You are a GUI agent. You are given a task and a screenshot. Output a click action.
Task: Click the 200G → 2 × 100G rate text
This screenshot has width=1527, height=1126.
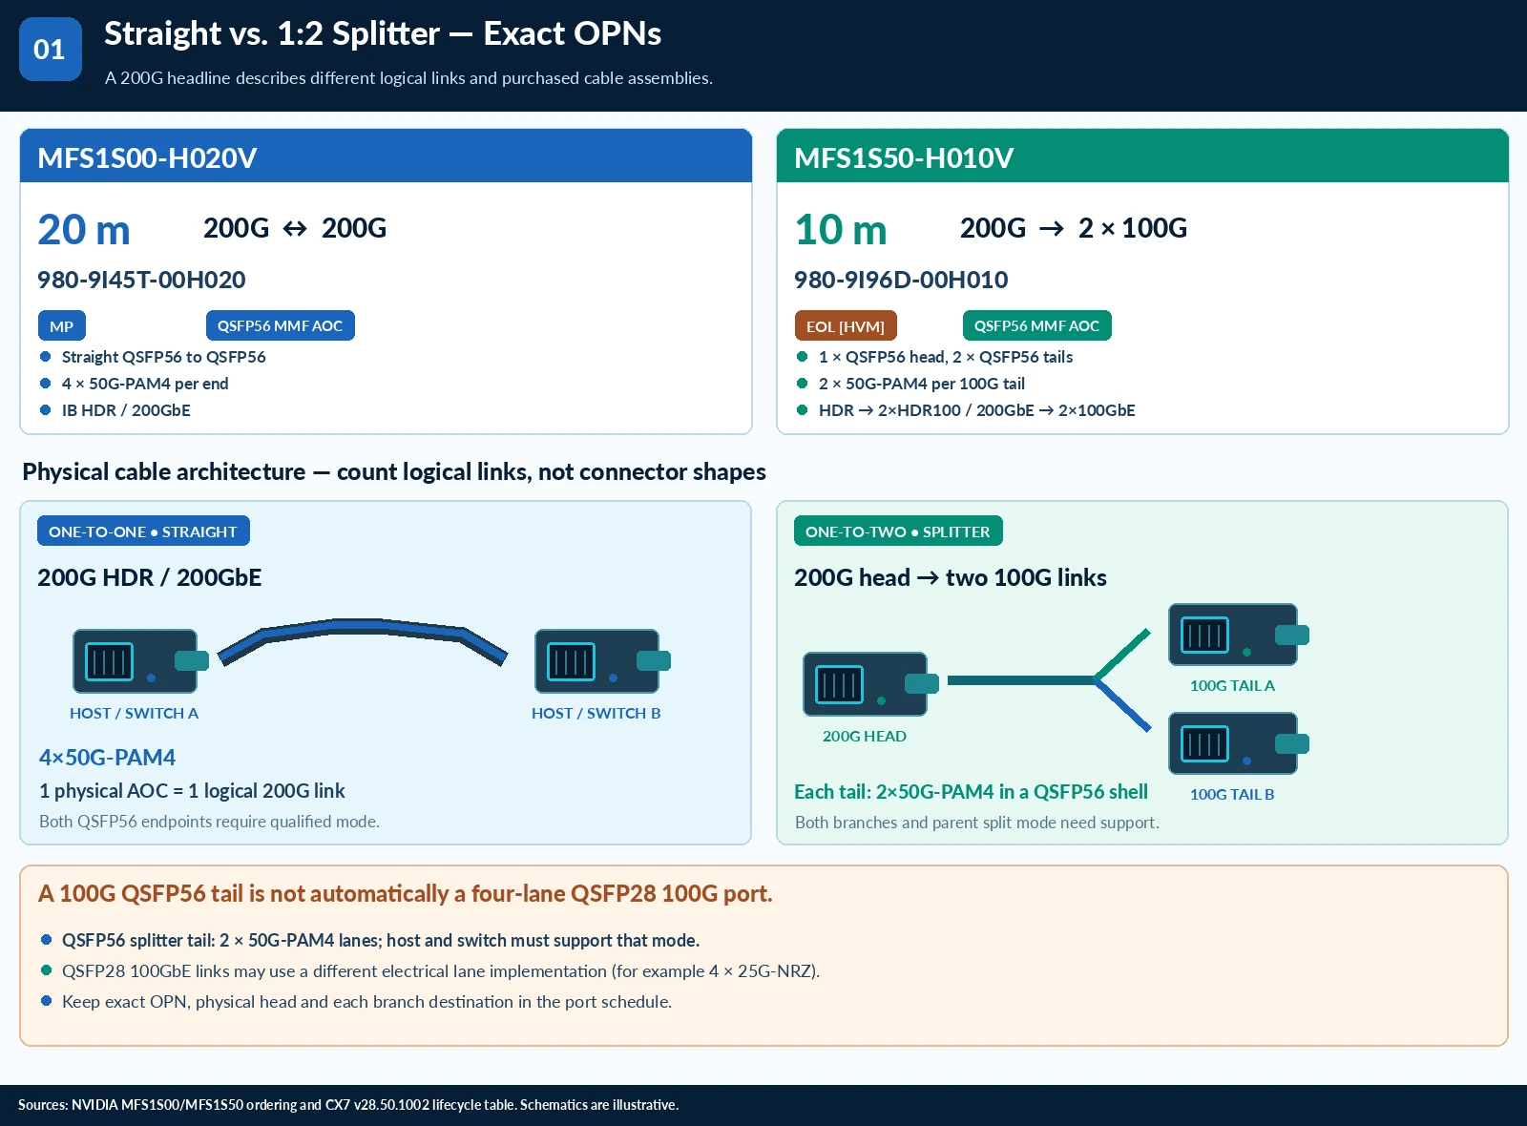coord(1074,228)
